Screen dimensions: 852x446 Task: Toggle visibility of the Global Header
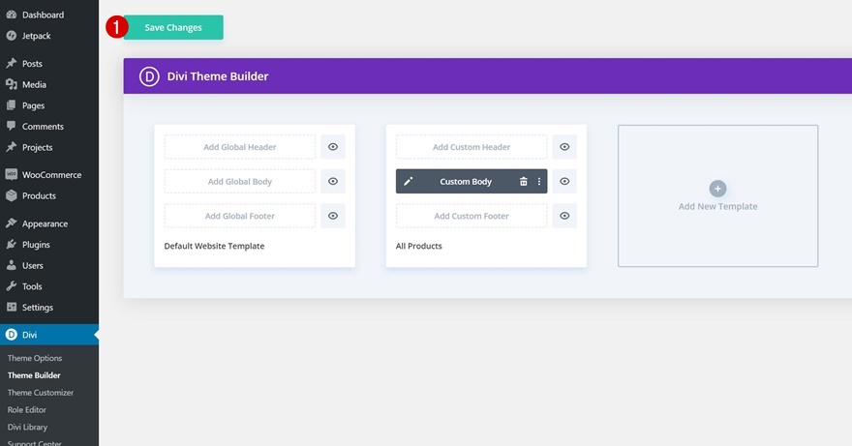pos(333,147)
